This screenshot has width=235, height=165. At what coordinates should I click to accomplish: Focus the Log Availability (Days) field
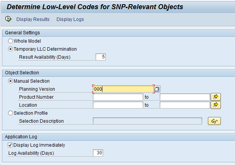98,153
